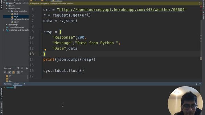Click the error stripe mark at top right
The height and width of the screenshot is (115, 205).
tap(201, 6)
